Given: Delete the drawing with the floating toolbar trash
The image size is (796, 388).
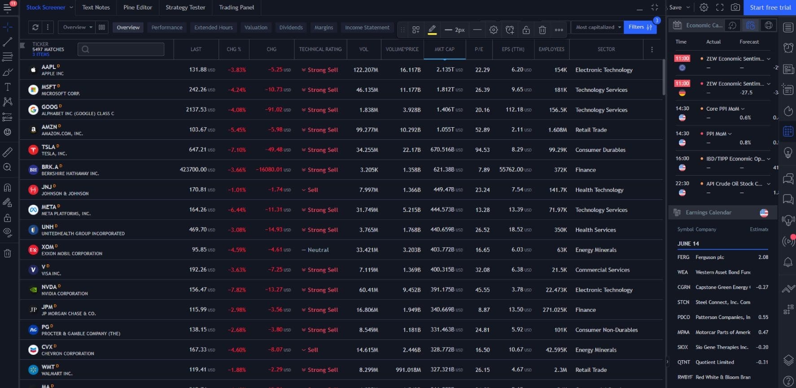Looking at the screenshot, I should (x=542, y=30).
